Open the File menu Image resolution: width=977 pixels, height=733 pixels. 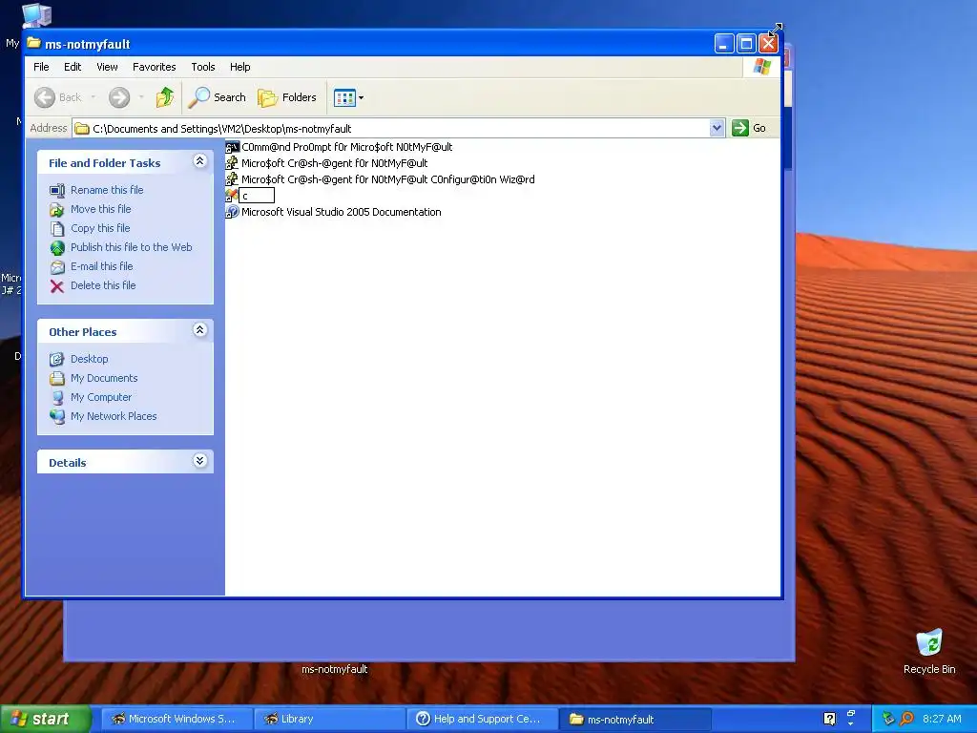click(41, 67)
